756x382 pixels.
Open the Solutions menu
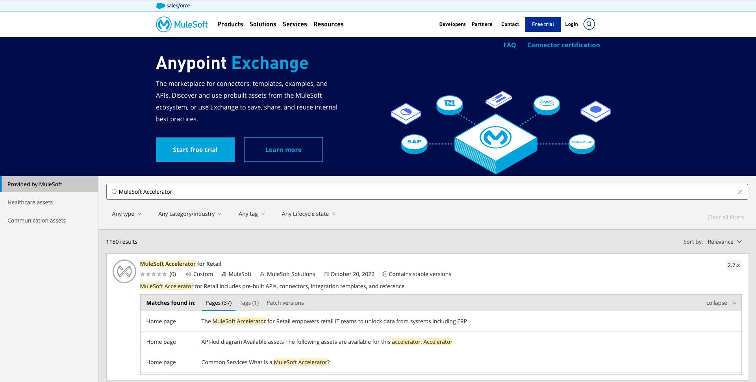point(263,24)
